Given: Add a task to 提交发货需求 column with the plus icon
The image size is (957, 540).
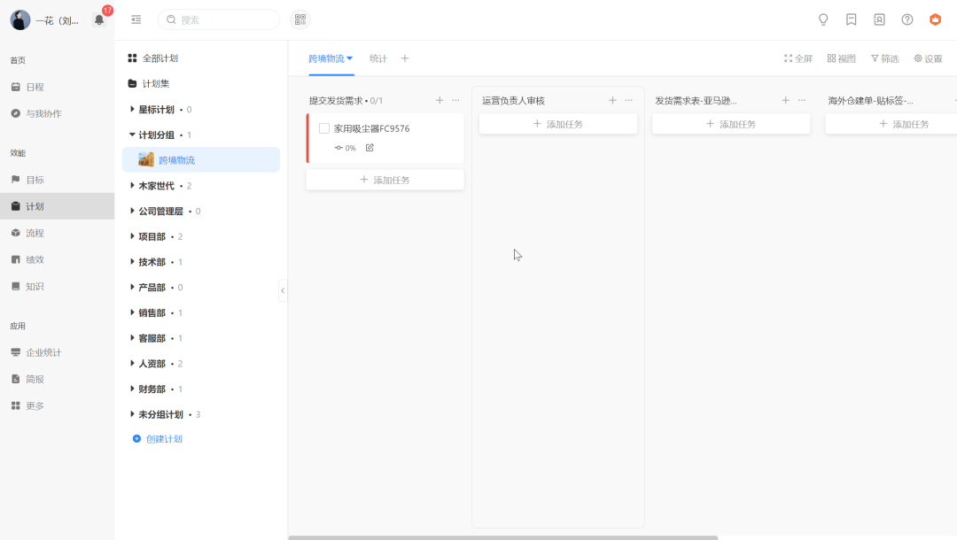Looking at the screenshot, I should [440, 100].
